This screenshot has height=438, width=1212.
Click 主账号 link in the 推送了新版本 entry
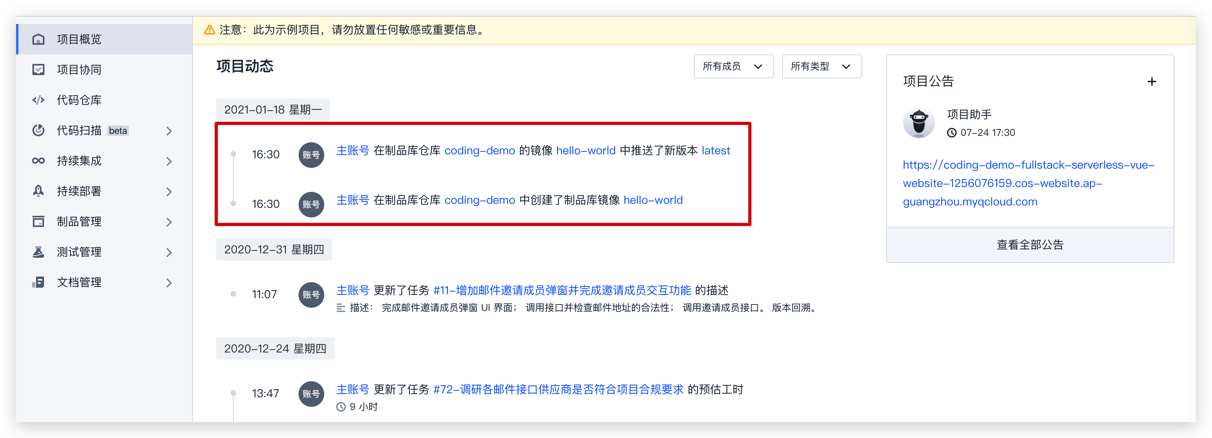[x=352, y=150]
